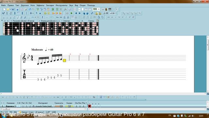Click the file info icon next to save
Viewport: 209px width, 118px height.
pyautogui.click(x=17, y=9)
